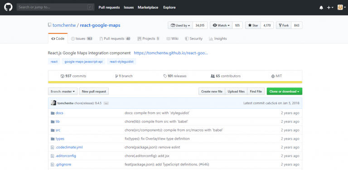Click the docs folder icon

click(53, 113)
